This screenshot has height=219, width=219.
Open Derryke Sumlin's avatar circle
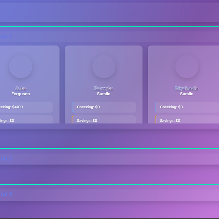point(104,67)
